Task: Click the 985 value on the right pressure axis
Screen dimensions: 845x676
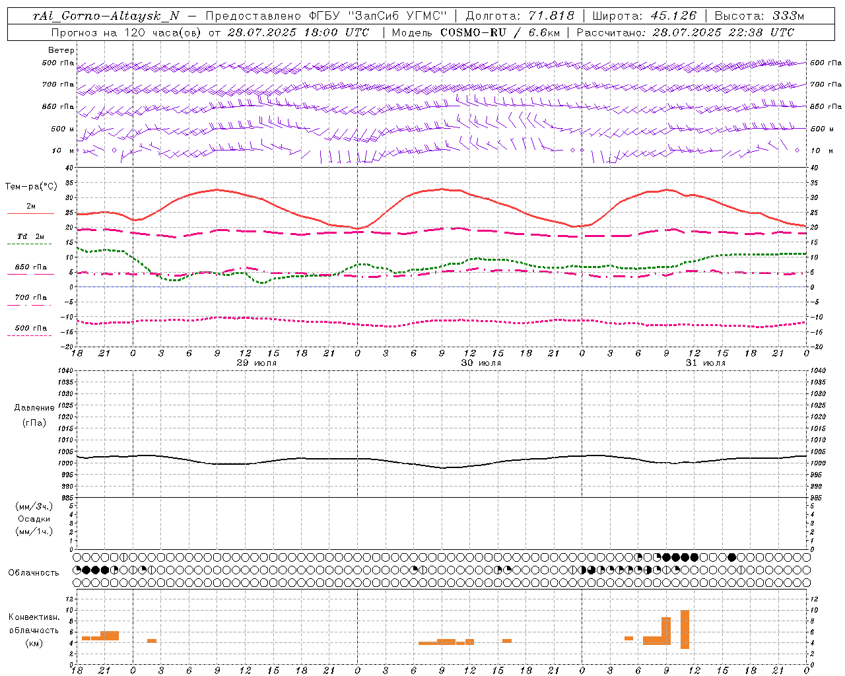Action: (x=817, y=498)
